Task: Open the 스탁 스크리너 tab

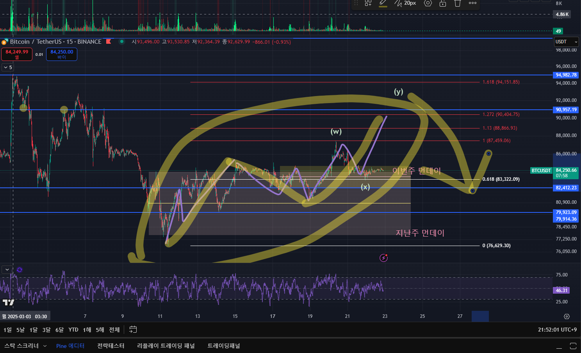Action: click(x=21, y=346)
